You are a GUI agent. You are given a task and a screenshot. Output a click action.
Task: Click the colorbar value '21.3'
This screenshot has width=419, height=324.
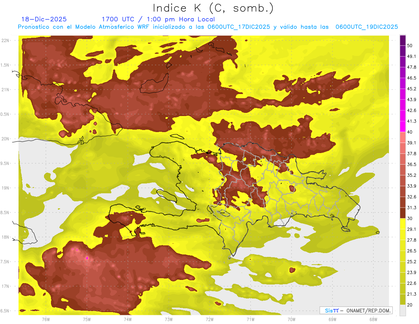click(x=412, y=294)
